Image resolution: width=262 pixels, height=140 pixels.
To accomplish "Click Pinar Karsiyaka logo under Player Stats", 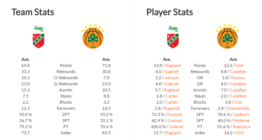I will pos(173,37).
